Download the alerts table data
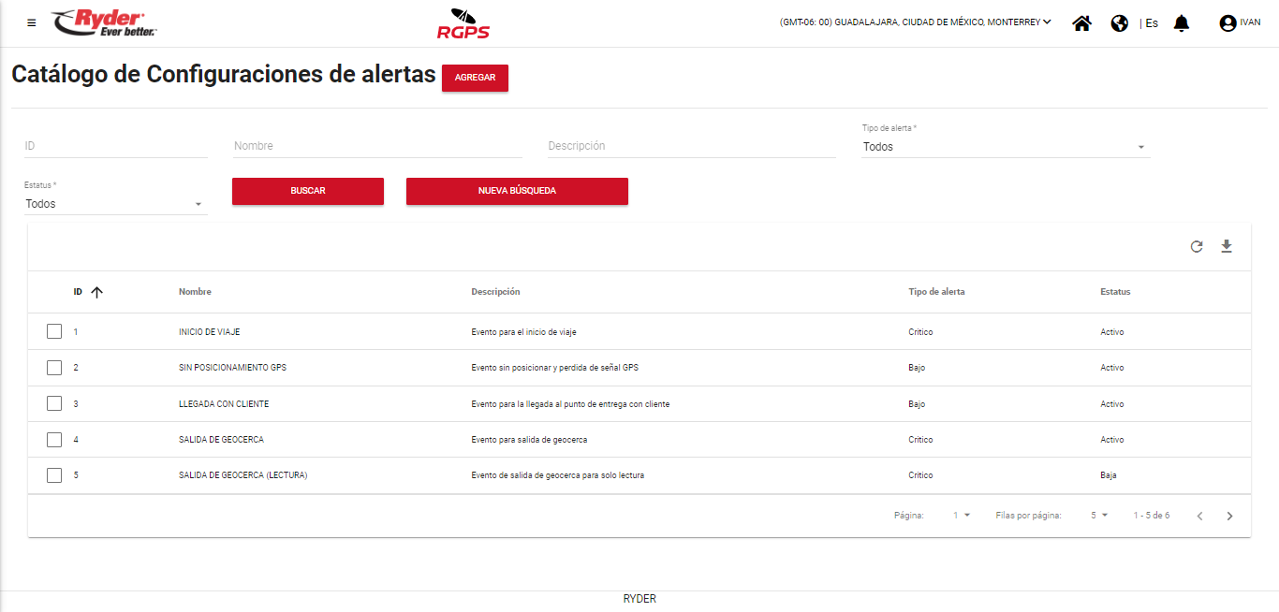The height and width of the screenshot is (612, 1279). point(1227,247)
